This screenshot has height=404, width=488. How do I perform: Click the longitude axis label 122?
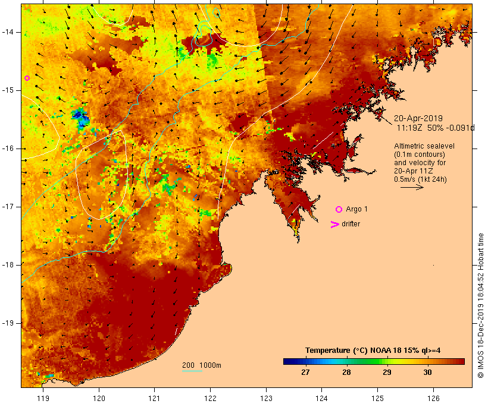tap(211, 398)
